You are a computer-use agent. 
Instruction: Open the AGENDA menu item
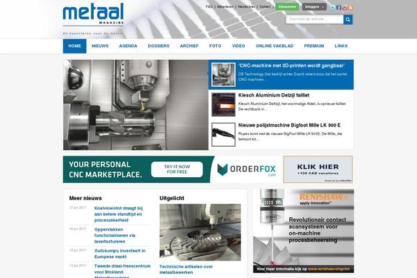tap(128, 46)
